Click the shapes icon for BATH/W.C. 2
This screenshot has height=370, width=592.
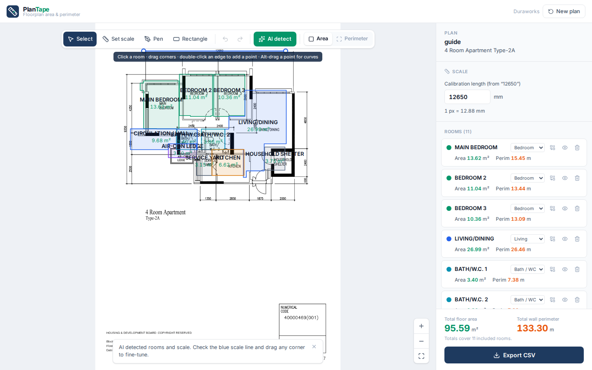click(x=553, y=300)
